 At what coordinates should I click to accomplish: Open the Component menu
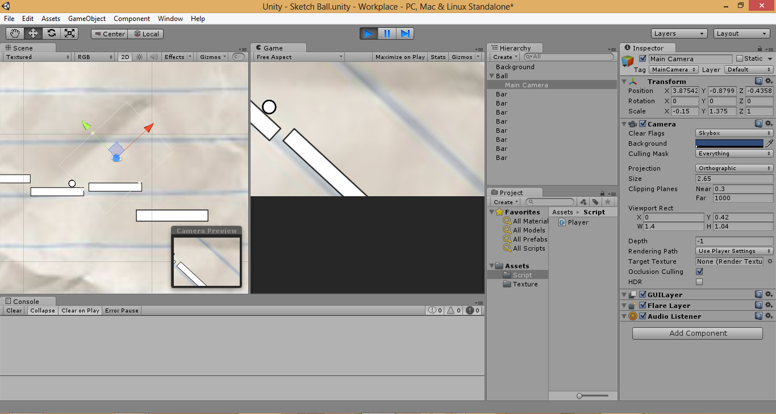[132, 19]
